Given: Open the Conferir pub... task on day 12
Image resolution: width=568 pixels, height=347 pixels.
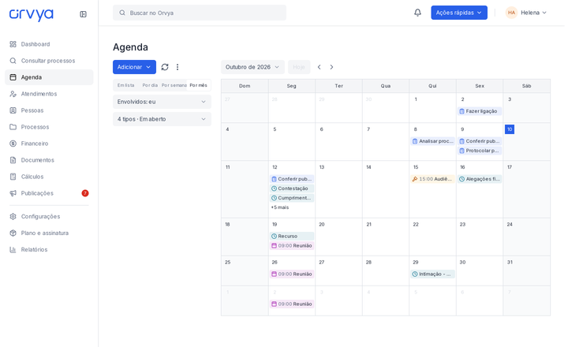Looking at the screenshot, I should (x=292, y=179).
